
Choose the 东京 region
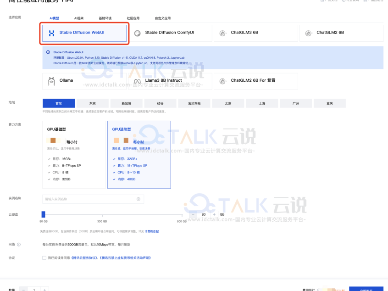(x=93, y=103)
